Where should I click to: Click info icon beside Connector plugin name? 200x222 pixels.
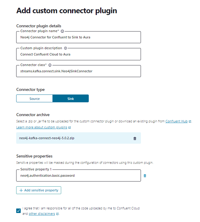point(62,31)
